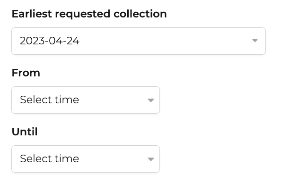Click the 'Earliest requested collection' label
The width and height of the screenshot is (281, 183).
coord(89,14)
